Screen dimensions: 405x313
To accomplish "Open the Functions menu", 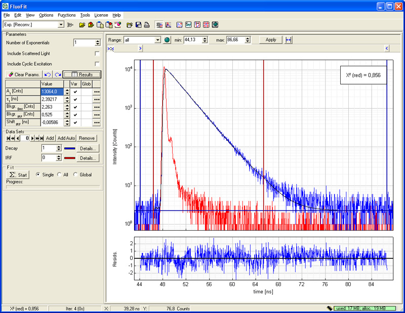I will click(x=66, y=15).
